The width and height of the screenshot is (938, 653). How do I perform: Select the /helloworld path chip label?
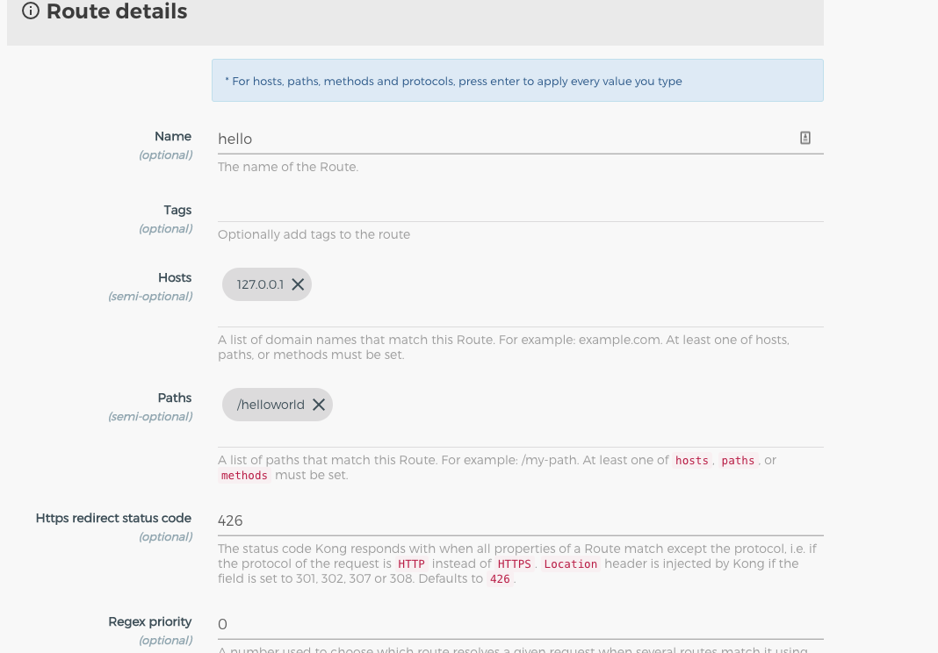click(x=271, y=405)
